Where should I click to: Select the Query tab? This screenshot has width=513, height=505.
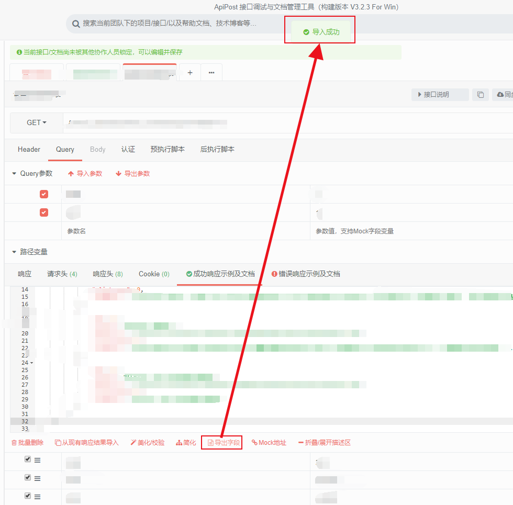[65, 150]
